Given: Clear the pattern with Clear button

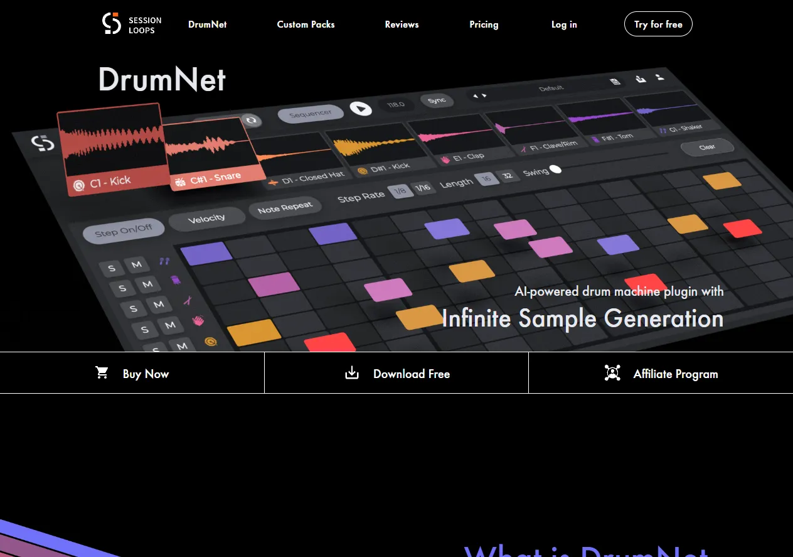Looking at the screenshot, I should tap(707, 147).
